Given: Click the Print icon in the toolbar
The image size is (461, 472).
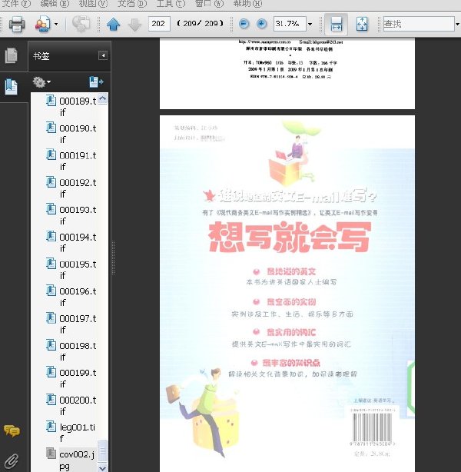Looking at the screenshot, I should pos(17,24).
